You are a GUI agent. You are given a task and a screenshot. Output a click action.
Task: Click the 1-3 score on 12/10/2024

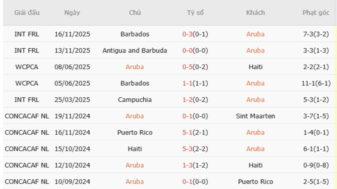click(x=187, y=165)
